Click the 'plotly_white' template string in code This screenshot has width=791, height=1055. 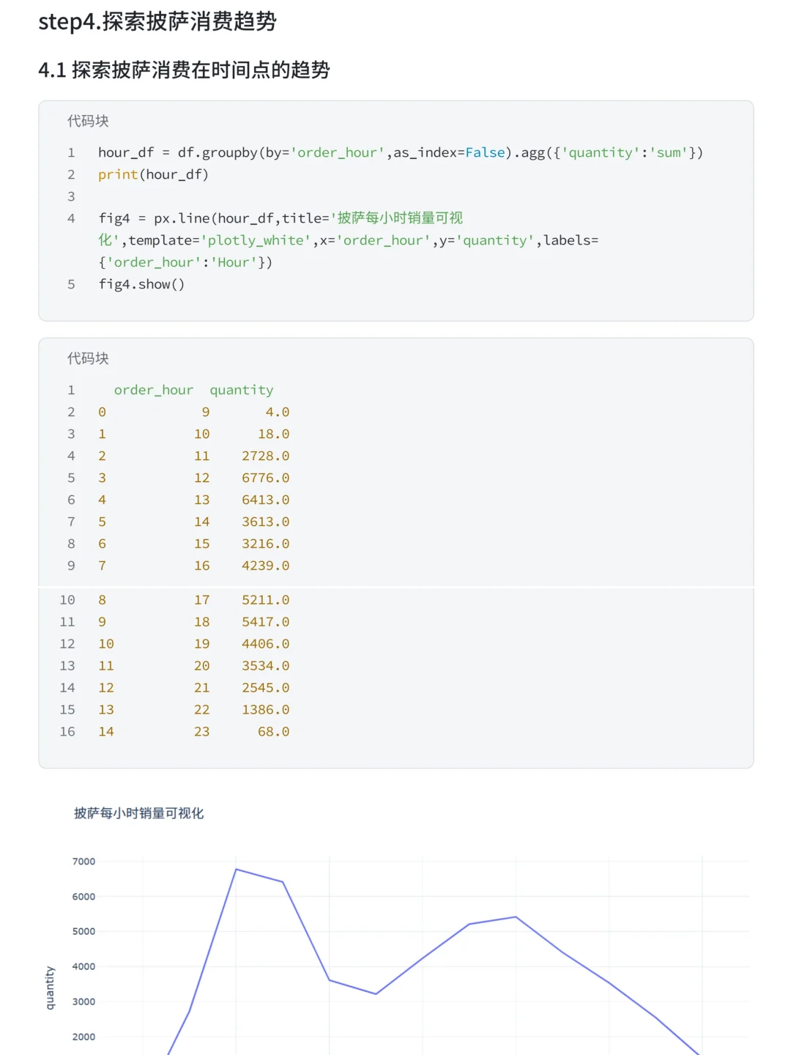[256, 240]
